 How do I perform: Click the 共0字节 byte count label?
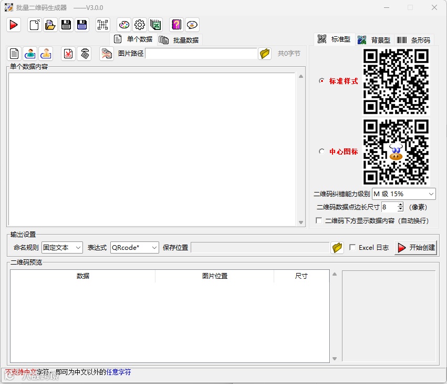click(289, 54)
